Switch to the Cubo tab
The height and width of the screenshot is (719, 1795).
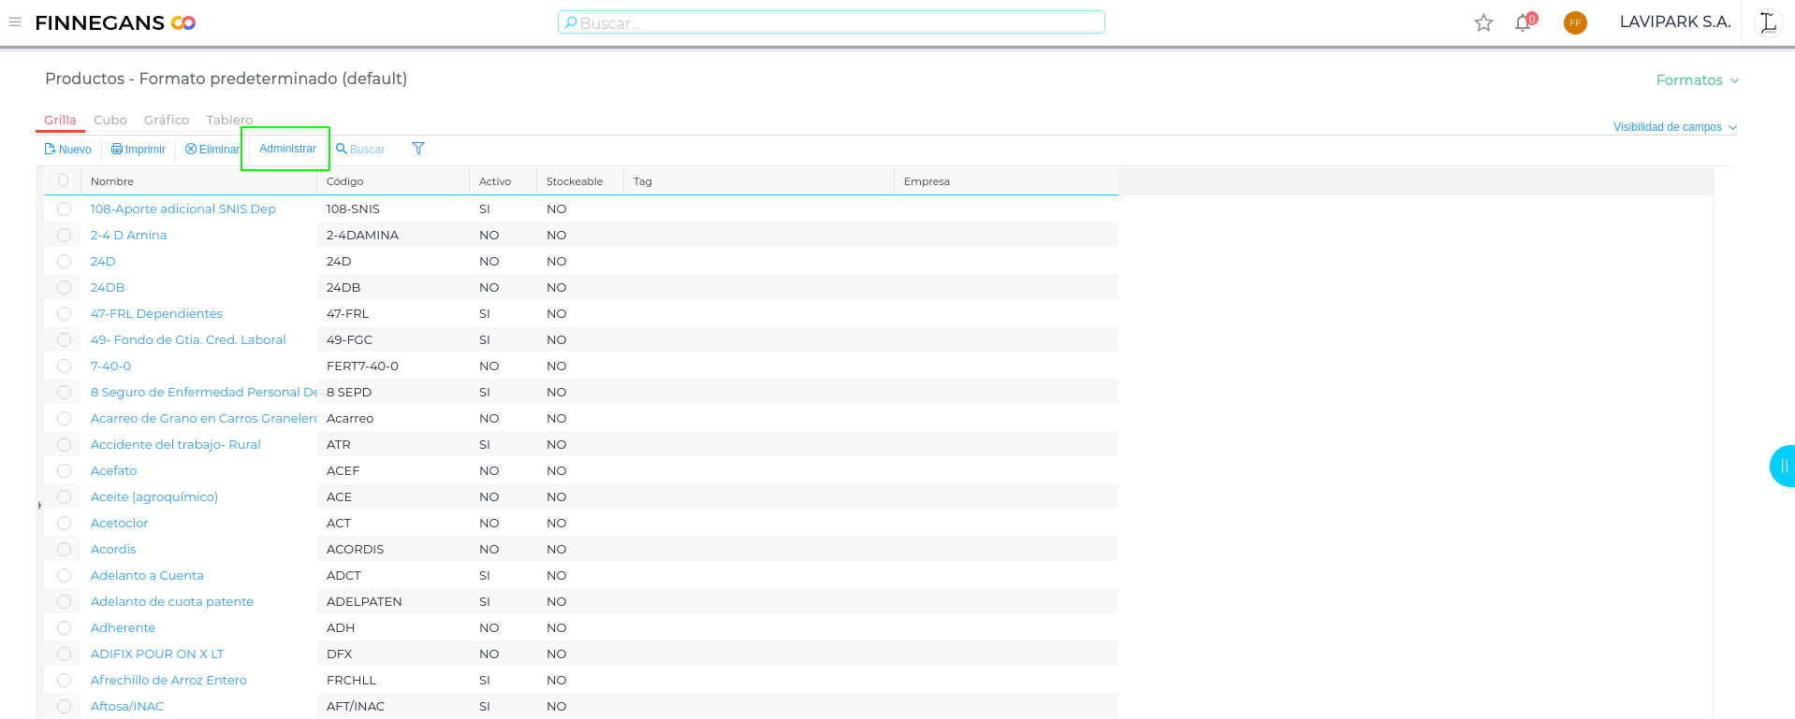110,120
